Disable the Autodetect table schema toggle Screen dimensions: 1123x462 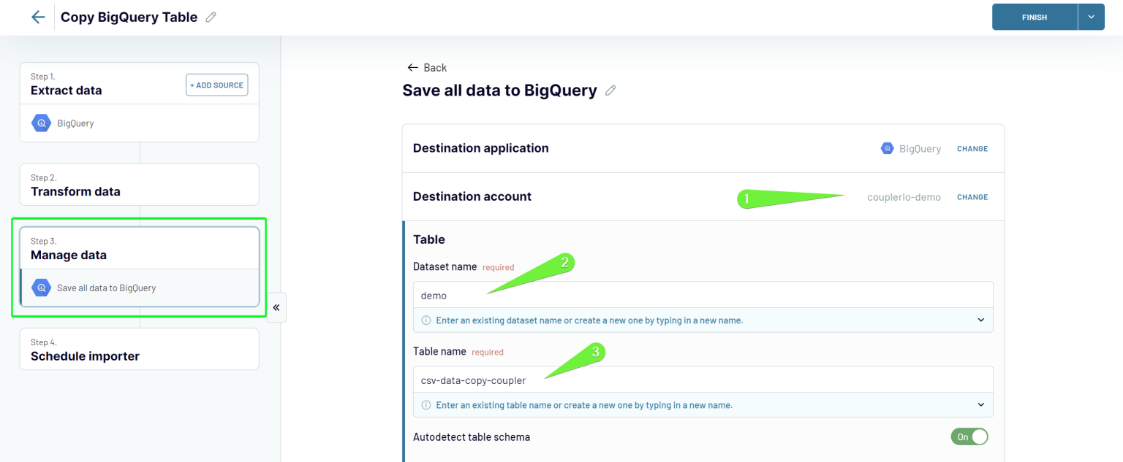pyautogui.click(x=969, y=436)
